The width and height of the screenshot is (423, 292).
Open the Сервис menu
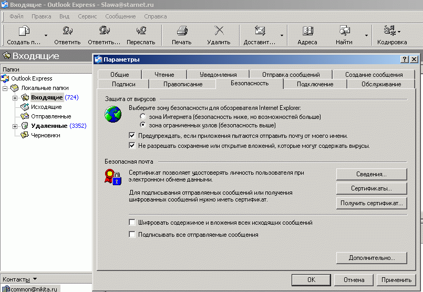coord(87,16)
